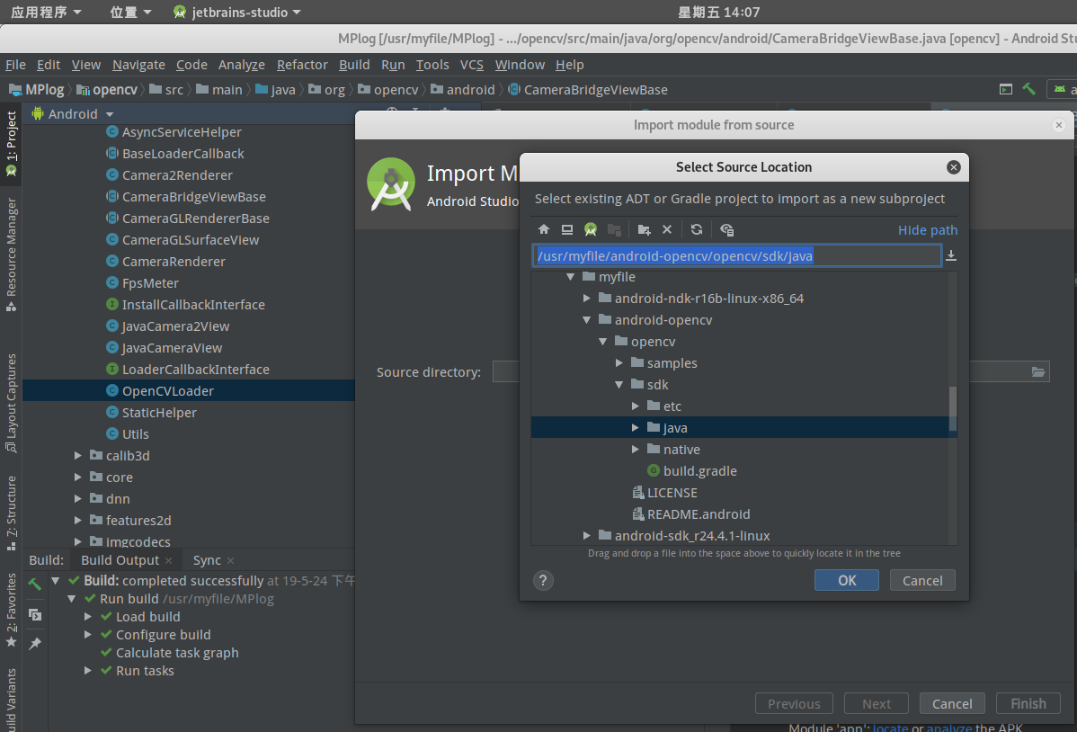Screen dimensions: 1077x732
Task: Toggle 'Hide path' in the Select Source Location dialog
Action: coord(928,229)
